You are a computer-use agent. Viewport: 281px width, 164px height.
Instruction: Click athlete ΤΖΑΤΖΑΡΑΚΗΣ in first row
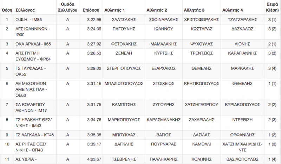pos(242,20)
